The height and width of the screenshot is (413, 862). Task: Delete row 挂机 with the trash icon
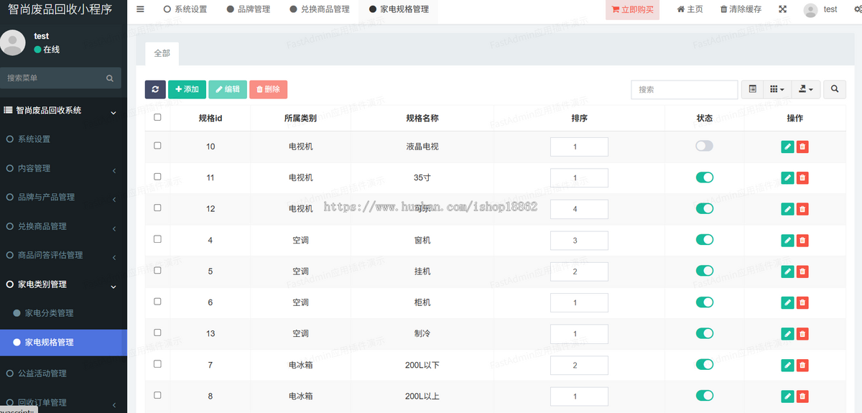(802, 272)
